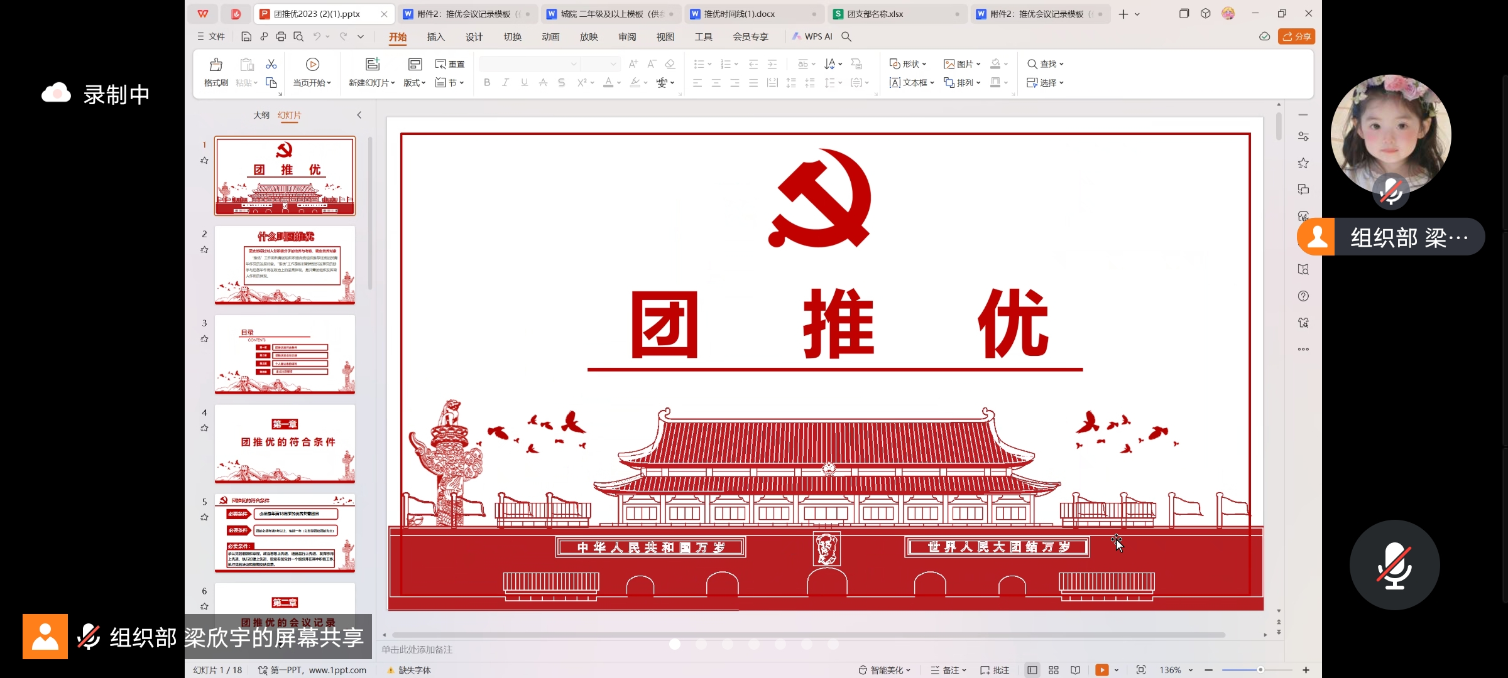This screenshot has height=678, width=1508.
Task: Select slide 4 thumbnail 团推优的符合条件
Action: pos(285,443)
